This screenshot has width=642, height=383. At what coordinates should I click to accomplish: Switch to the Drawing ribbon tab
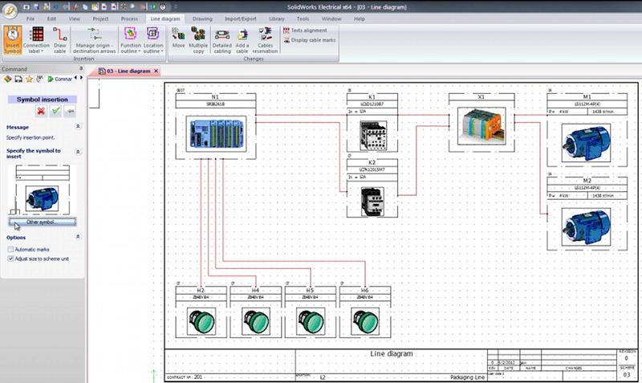click(x=202, y=18)
